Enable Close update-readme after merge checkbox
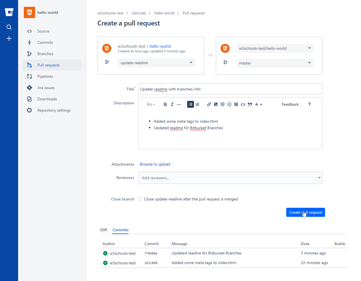 pos(140,199)
